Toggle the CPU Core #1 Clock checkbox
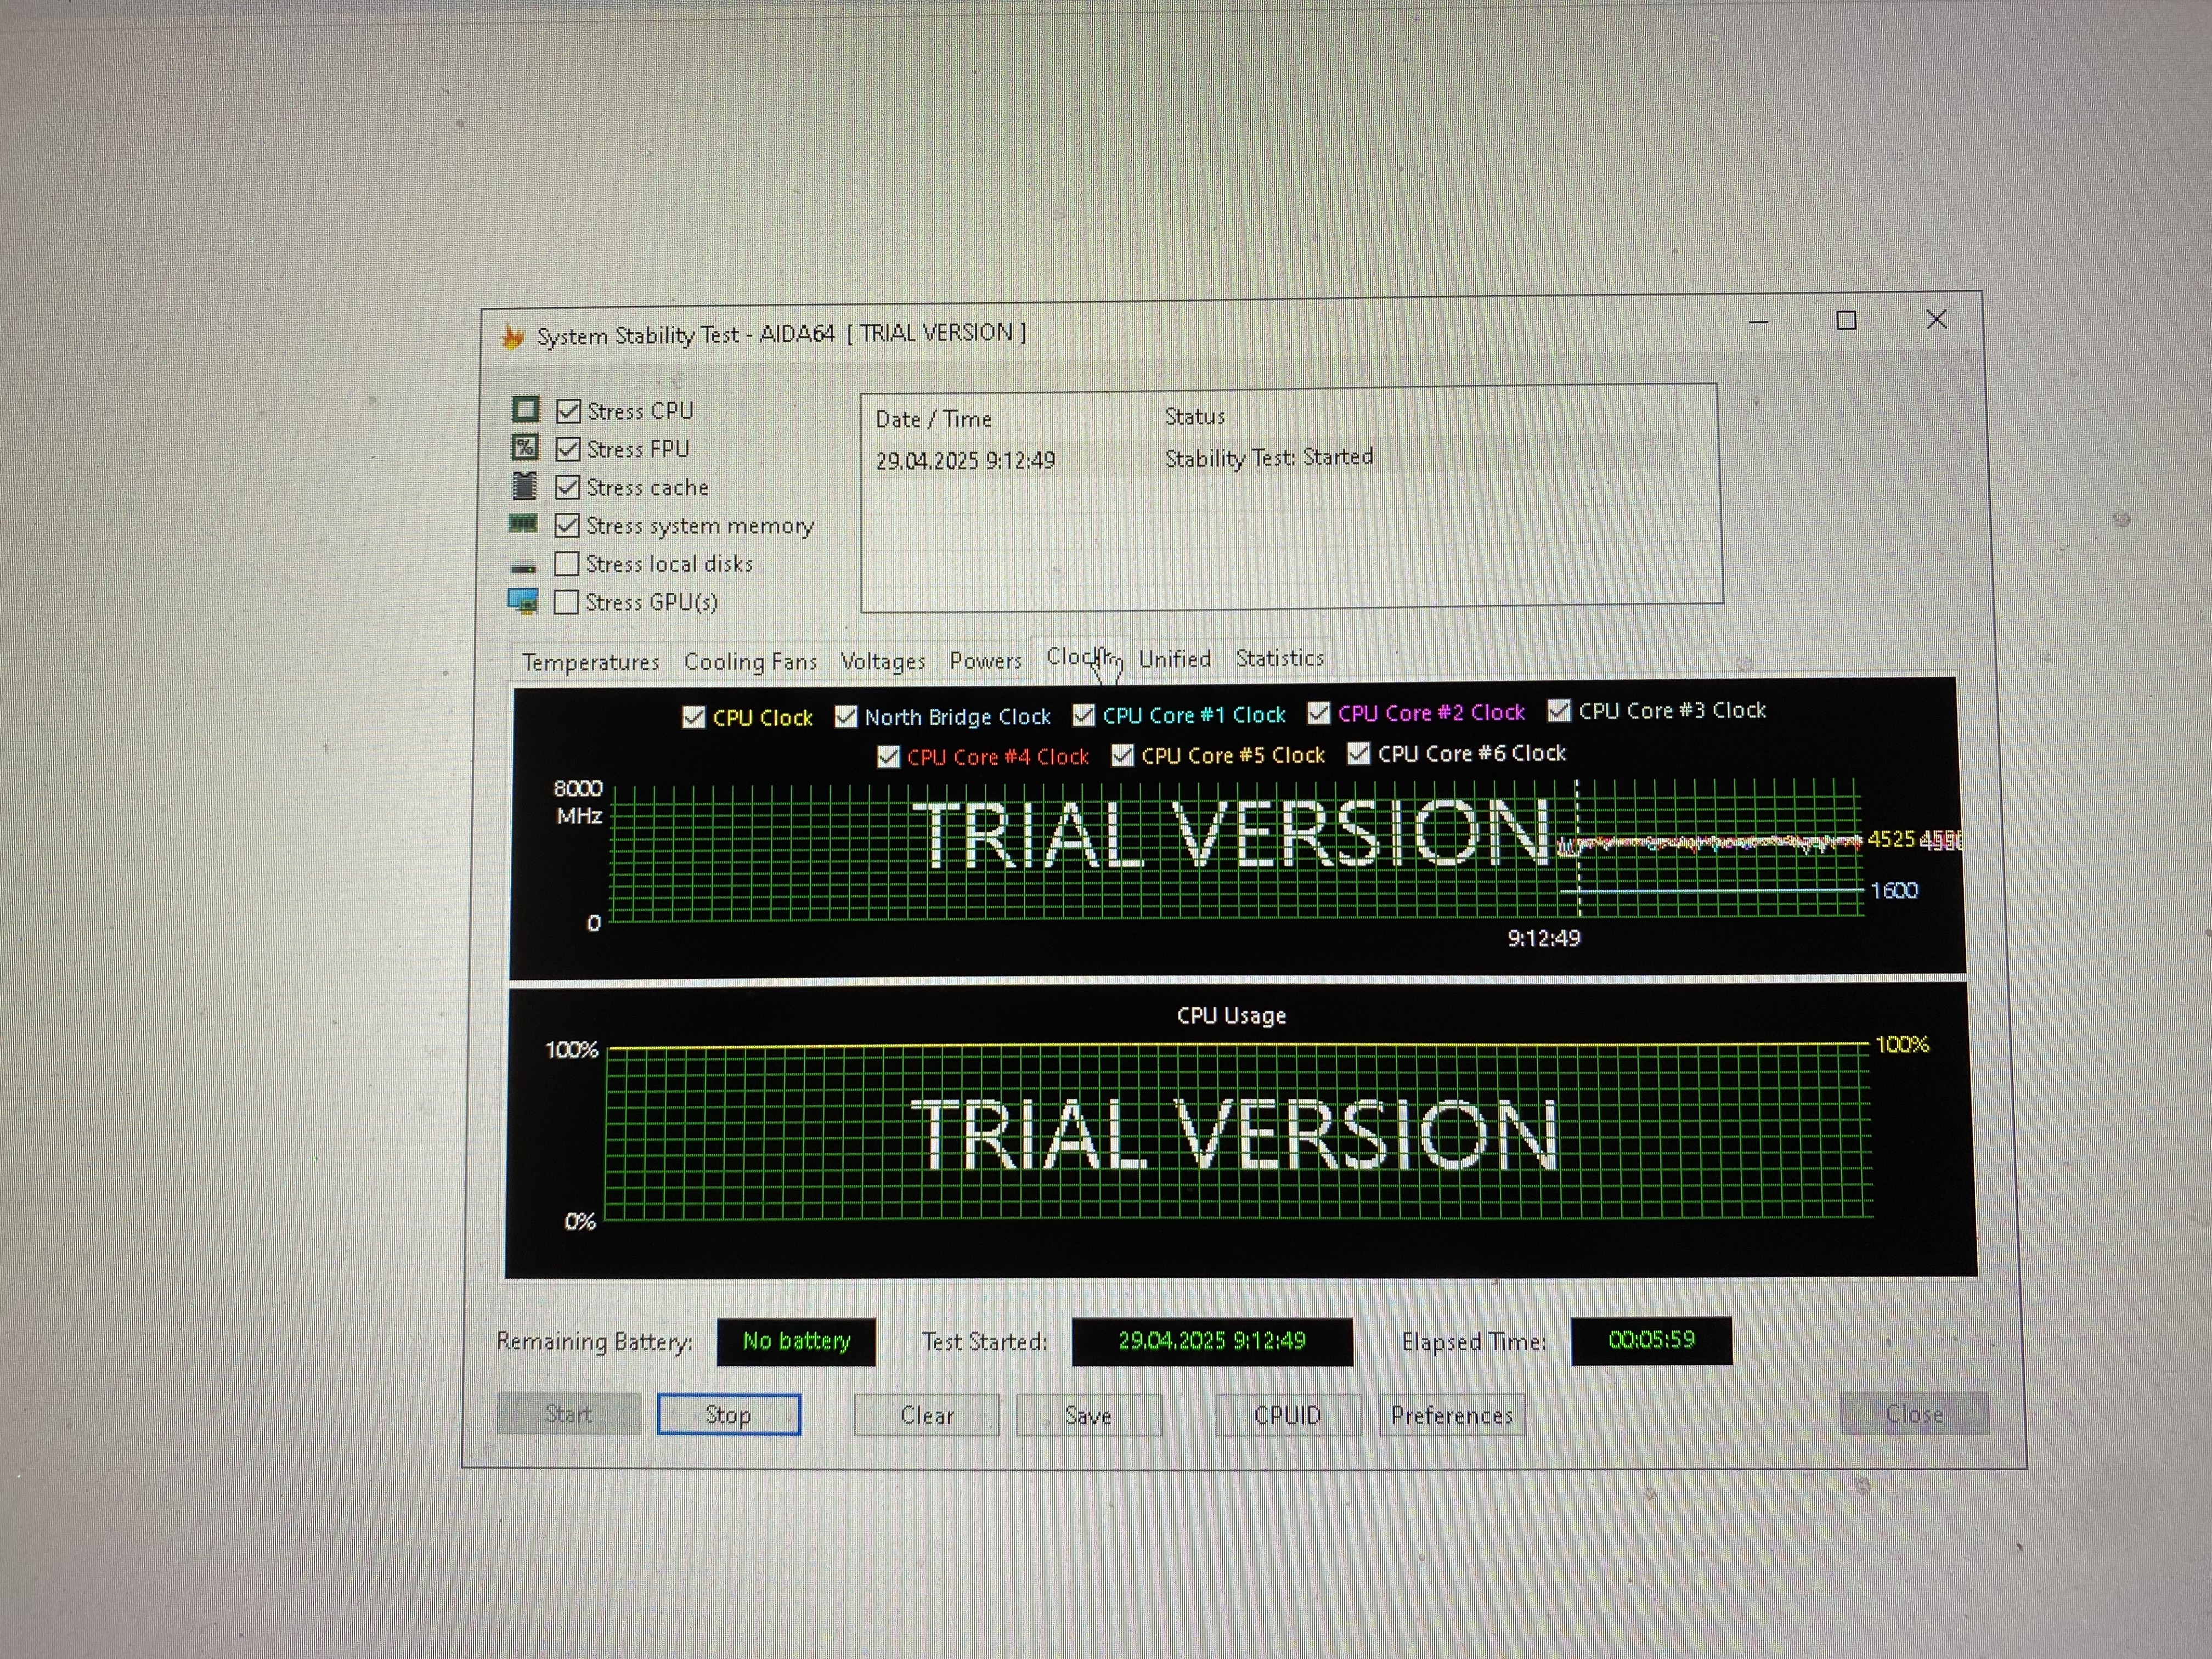 (1084, 715)
